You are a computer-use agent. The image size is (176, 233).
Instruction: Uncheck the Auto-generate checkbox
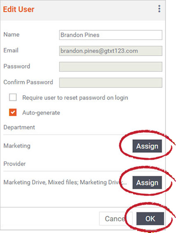click(x=13, y=112)
